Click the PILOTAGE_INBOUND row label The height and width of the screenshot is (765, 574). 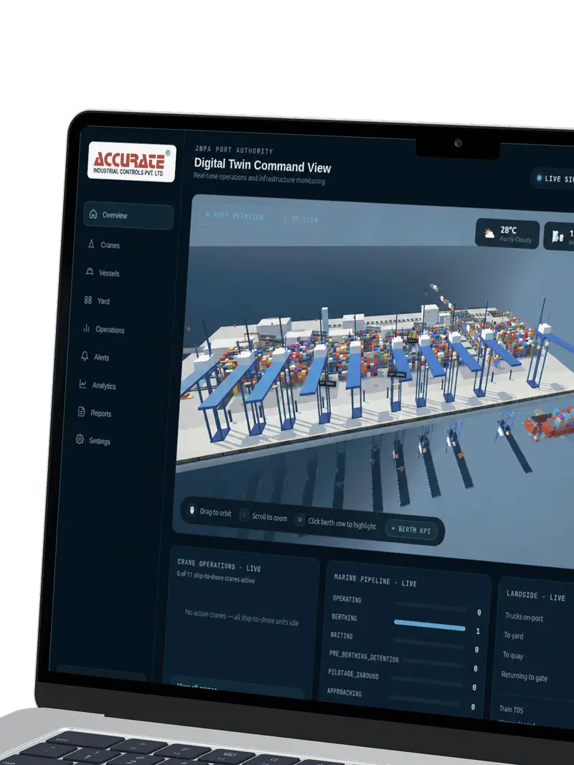(353, 674)
